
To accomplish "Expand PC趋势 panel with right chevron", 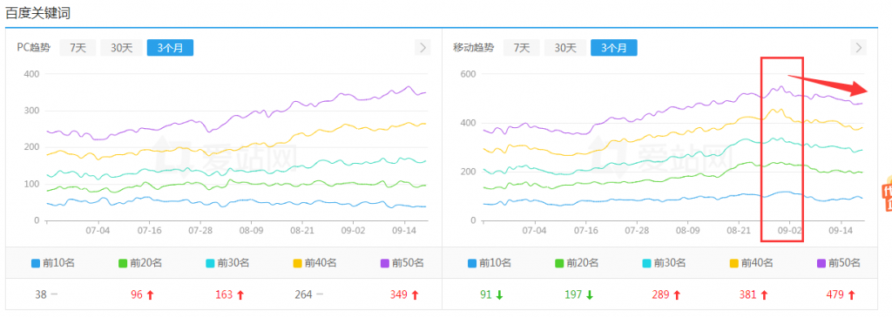I will (x=422, y=48).
